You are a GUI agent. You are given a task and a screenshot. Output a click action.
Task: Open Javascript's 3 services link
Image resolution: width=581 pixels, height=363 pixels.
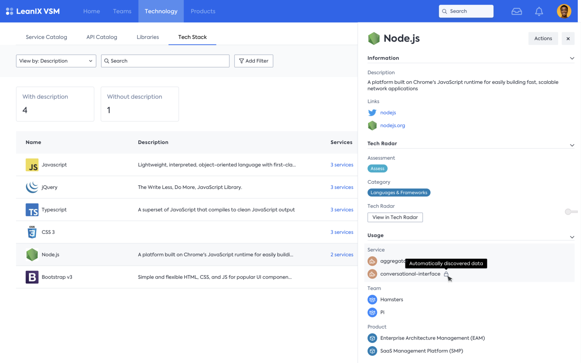pyautogui.click(x=342, y=165)
